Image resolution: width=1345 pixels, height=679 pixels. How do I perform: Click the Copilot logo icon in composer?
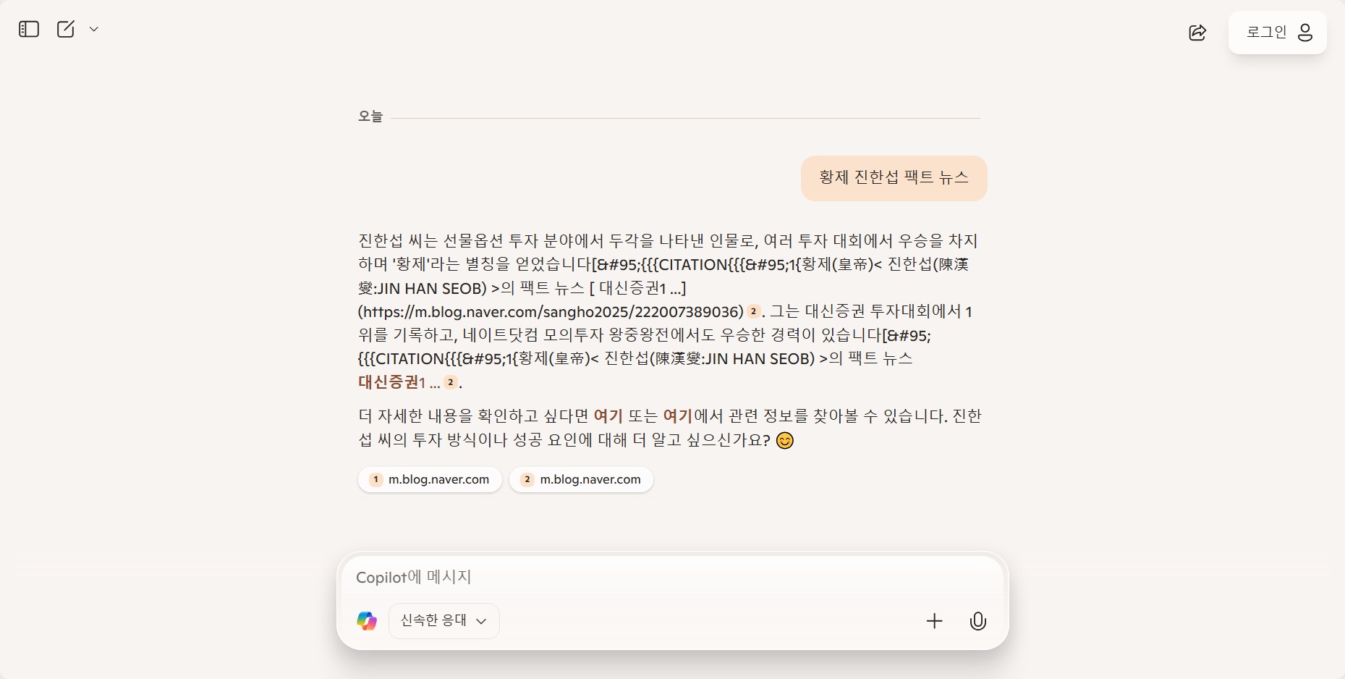click(367, 621)
